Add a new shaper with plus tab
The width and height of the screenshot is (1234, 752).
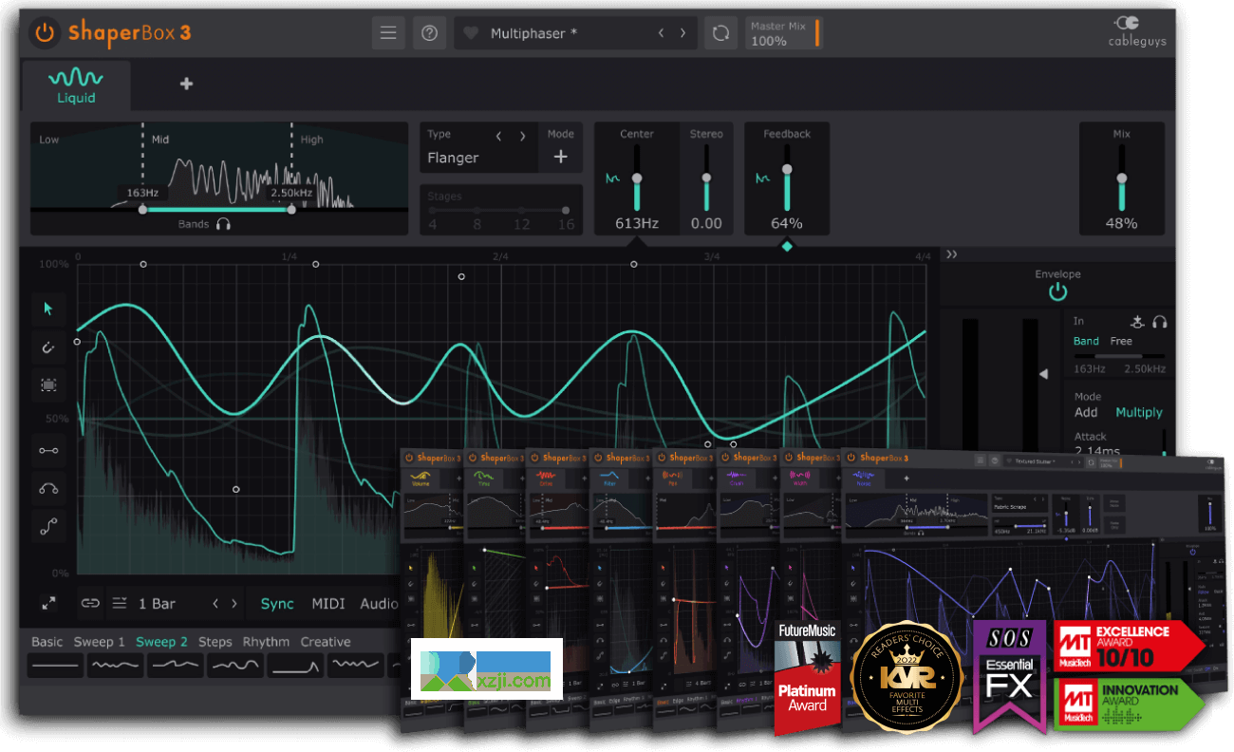[x=186, y=84]
